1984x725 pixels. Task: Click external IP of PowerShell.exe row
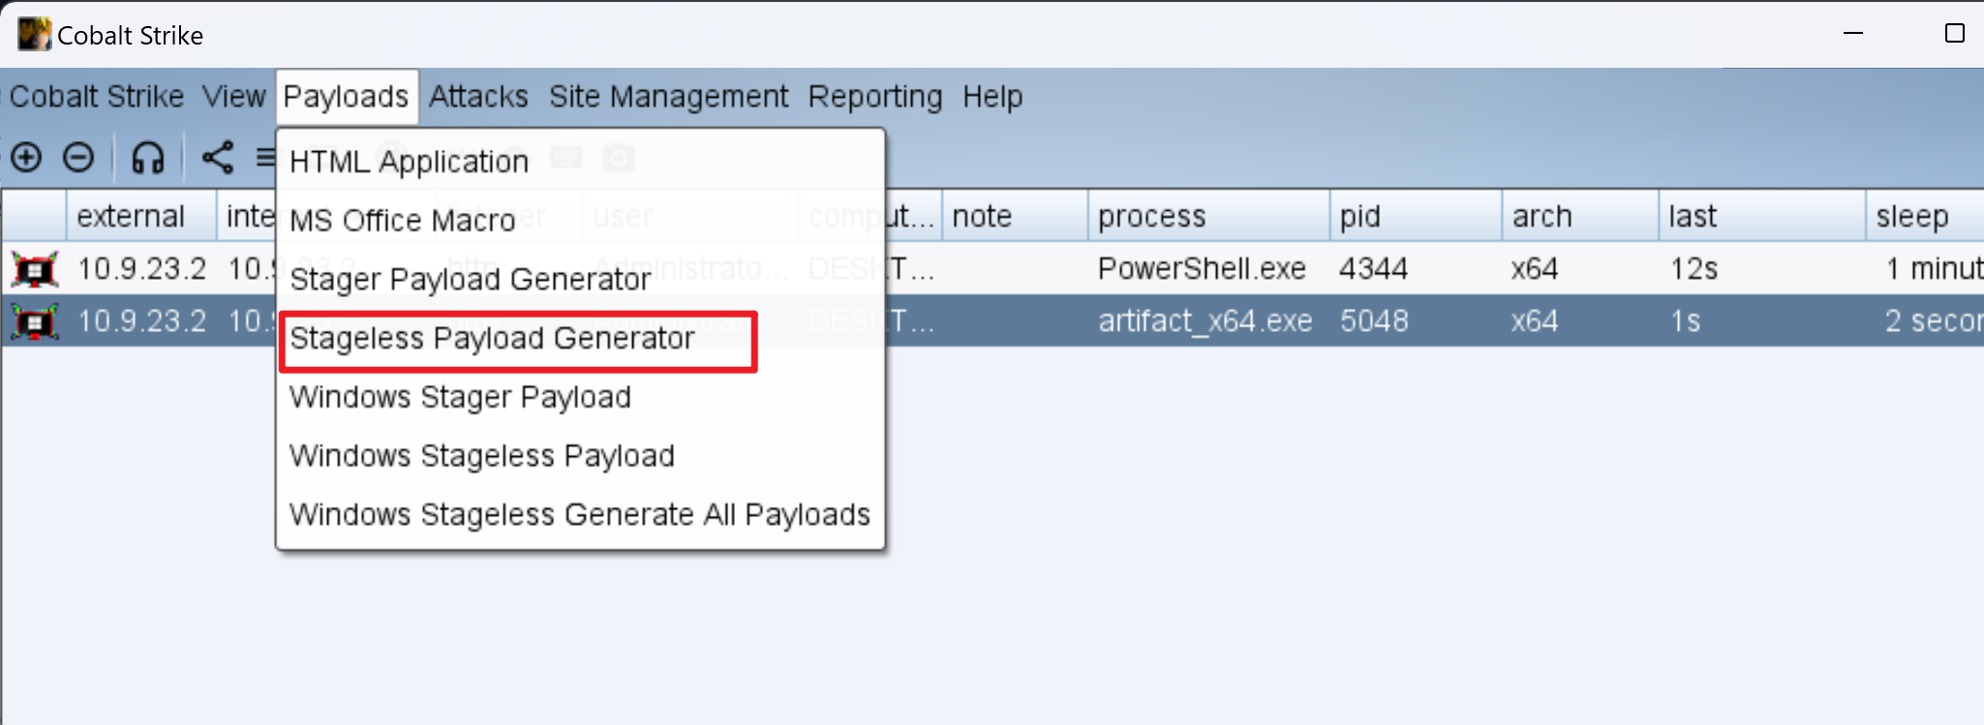click(141, 269)
